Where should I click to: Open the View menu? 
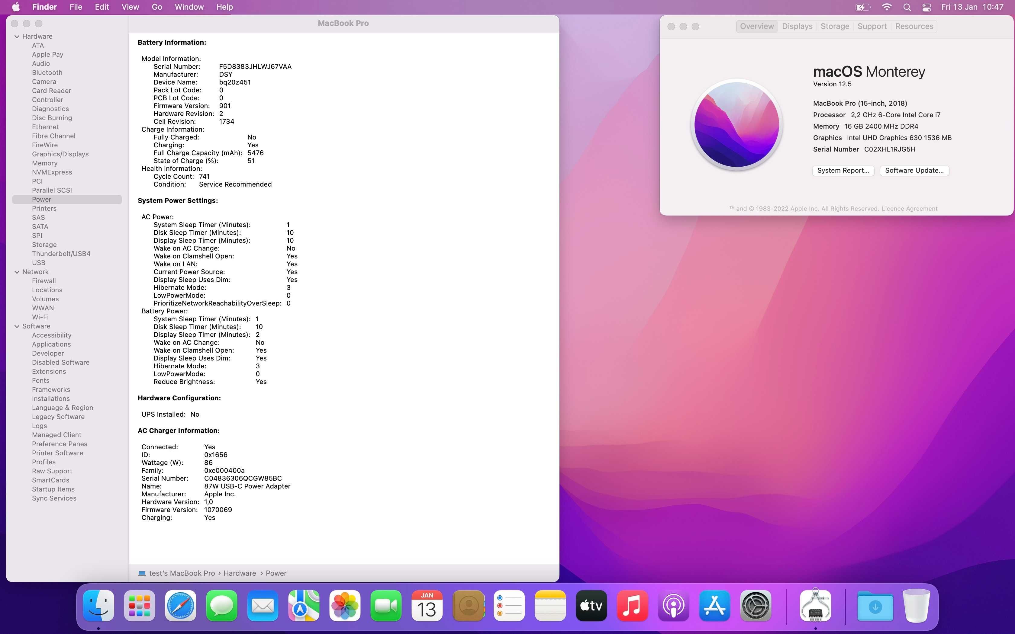[x=130, y=7]
